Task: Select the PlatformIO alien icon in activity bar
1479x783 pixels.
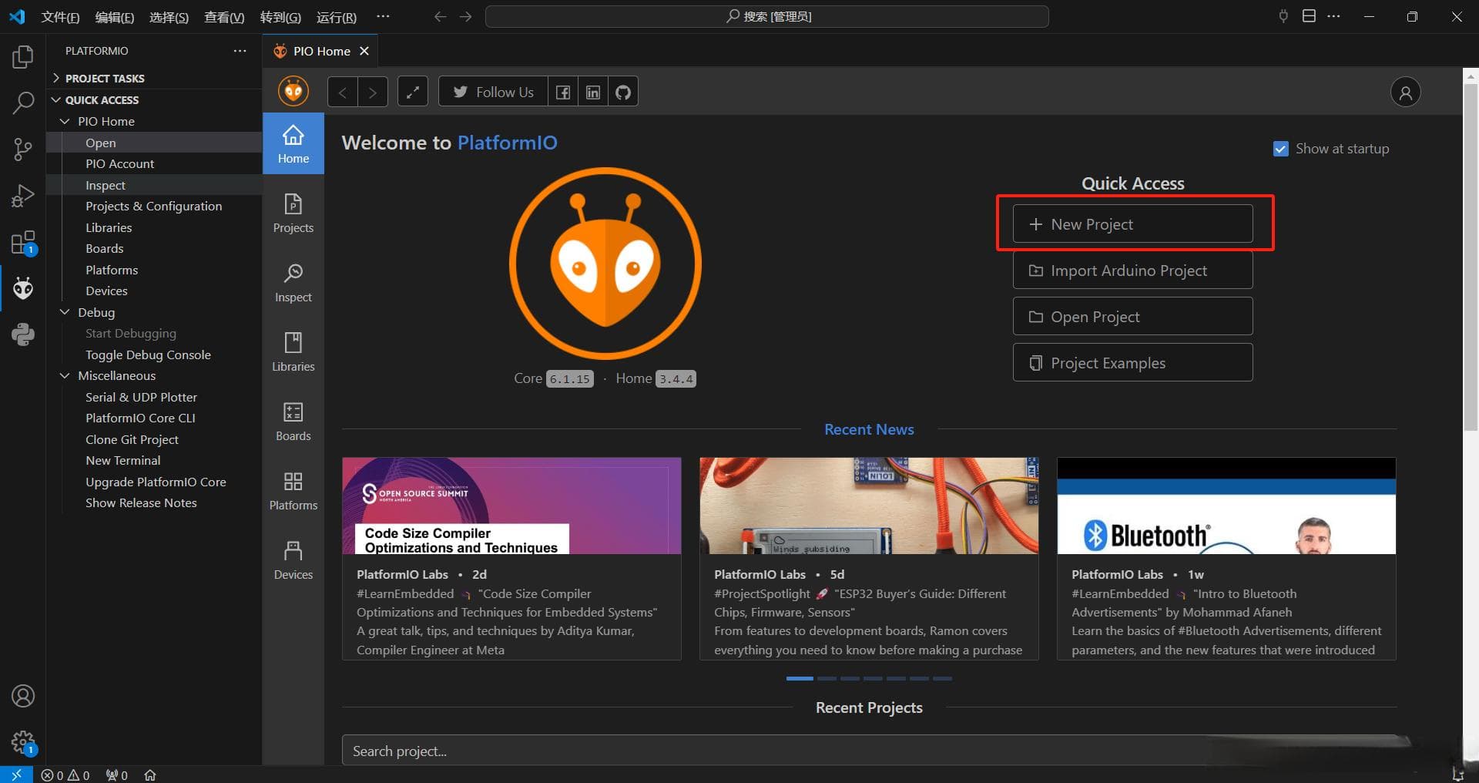Action: point(23,288)
